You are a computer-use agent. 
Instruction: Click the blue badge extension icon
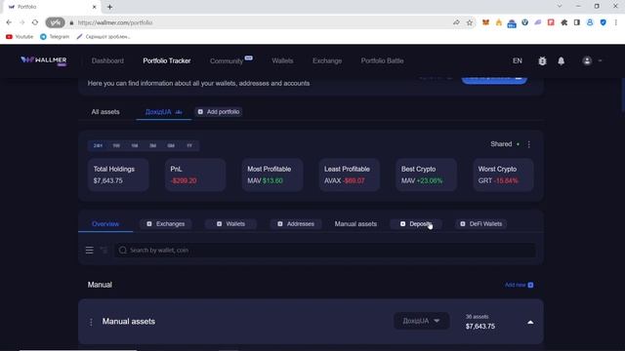click(x=512, y=23)
